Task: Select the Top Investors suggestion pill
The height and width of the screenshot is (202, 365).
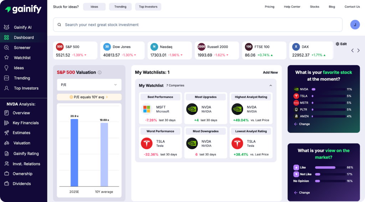Action: 148,7
